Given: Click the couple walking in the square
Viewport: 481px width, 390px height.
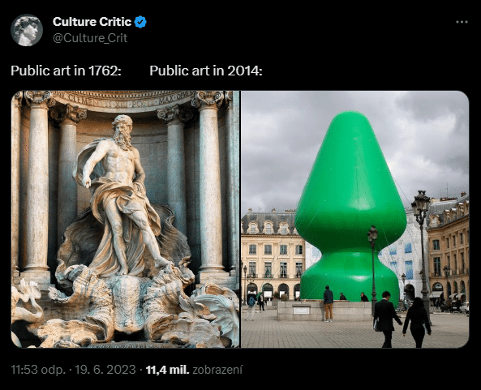Looking at the screenshot, I should point(402,319).
